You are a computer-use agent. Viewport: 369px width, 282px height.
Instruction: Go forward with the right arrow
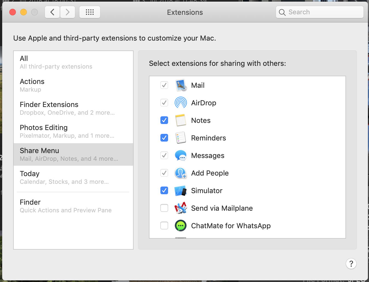point(68,12)
